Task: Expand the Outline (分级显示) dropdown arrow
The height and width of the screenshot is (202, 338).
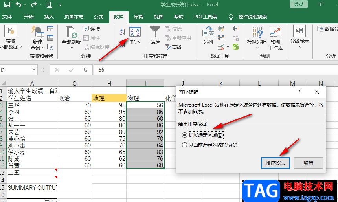Action: pyautogui.click(x=300, y=47)
